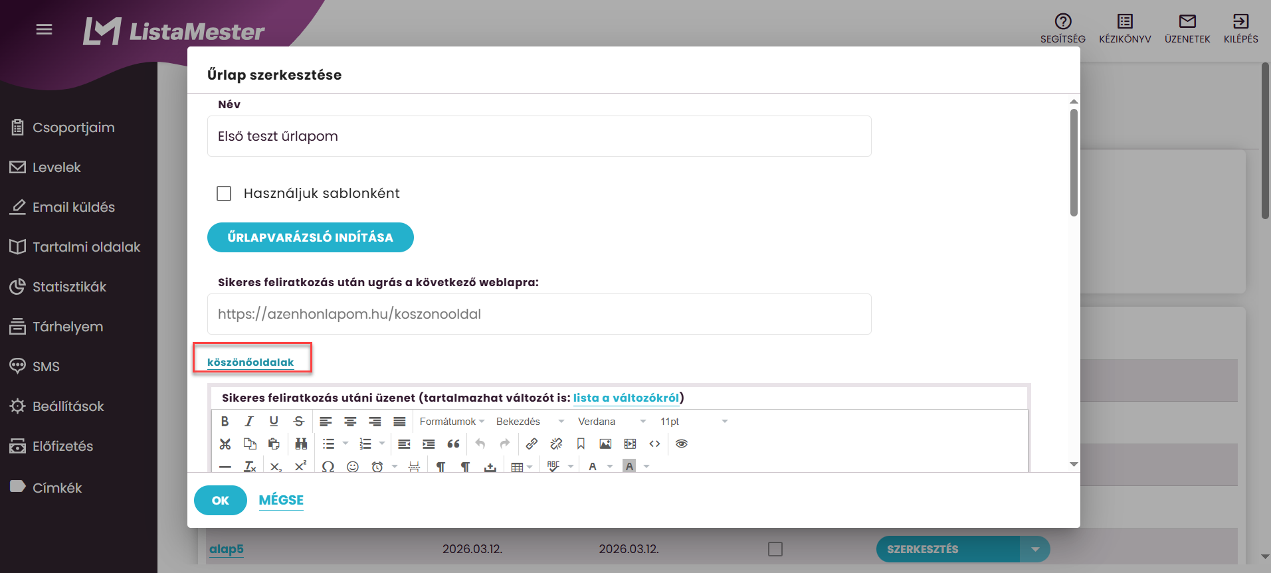Screen dimensions: 1271x573
Task: Insert a numbered list
Action: [x=365, y=444]
